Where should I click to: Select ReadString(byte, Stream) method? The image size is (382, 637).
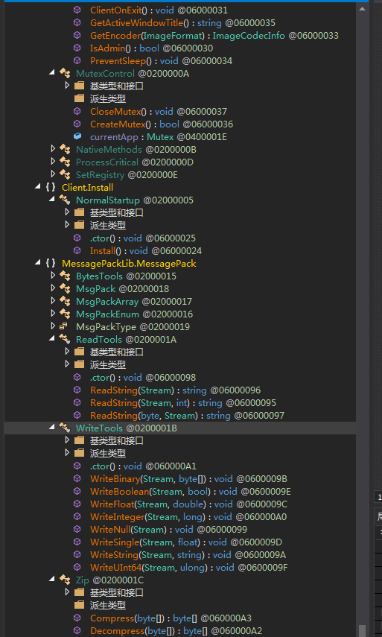coord(187,415)
